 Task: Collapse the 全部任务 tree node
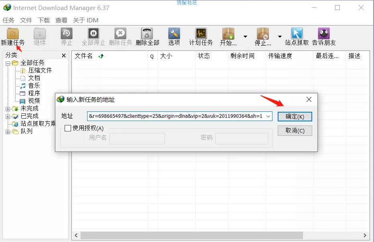click(8, 63)
